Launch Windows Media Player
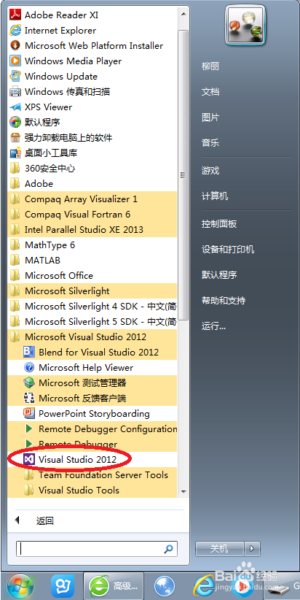 point(92,61)
